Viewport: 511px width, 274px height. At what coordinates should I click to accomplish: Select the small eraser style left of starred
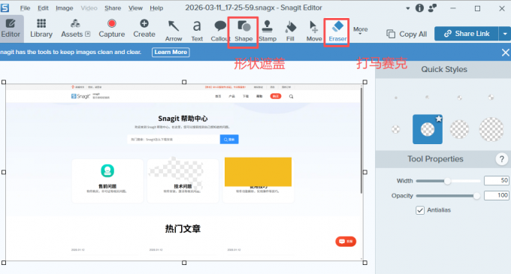(395, 130)
